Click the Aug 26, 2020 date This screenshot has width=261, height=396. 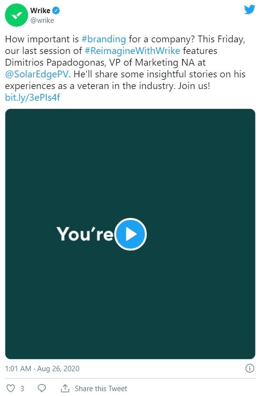pos(58,368)
